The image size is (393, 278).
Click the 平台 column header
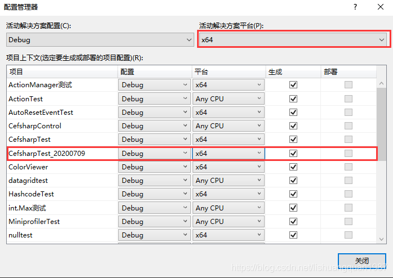(228, 72)
